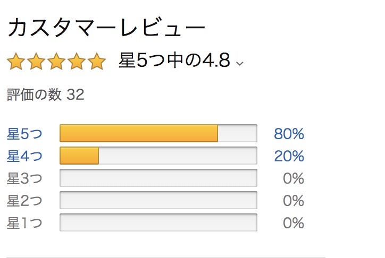385x258 pixels.
Task: Select the 星1つ row label
Action: coord(24,223)
